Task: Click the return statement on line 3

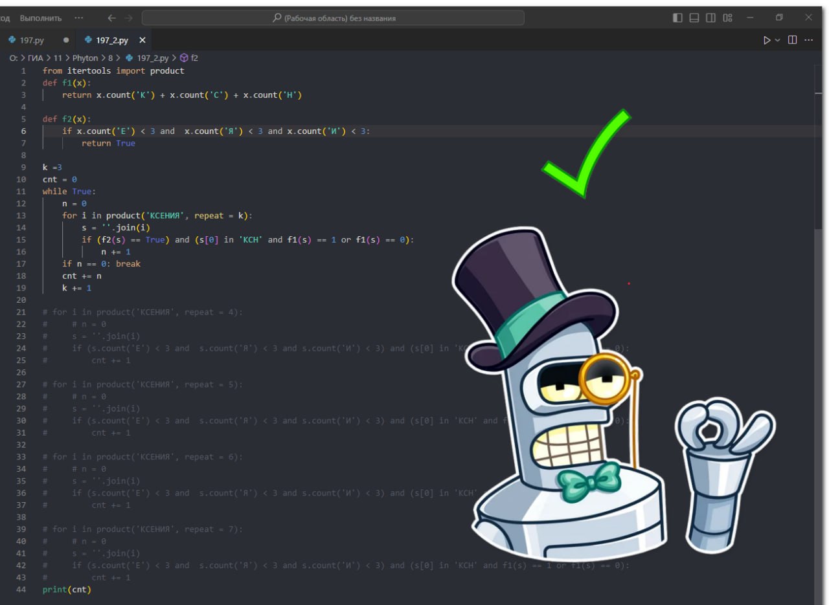Action: pyautogui.click(x=182, y=95)
